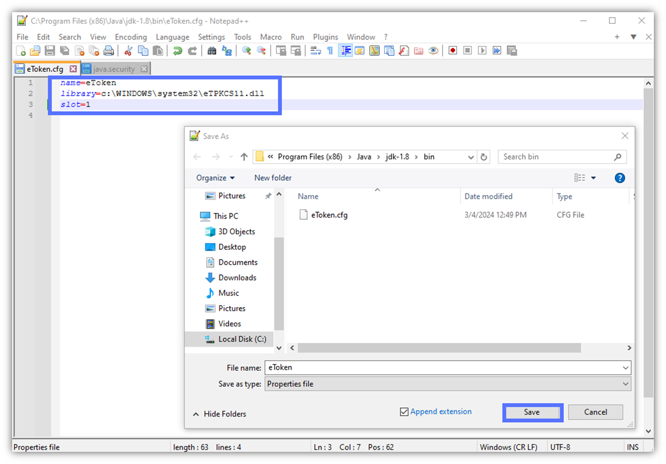Open the views layout dropdown in Save As
Viewport: 666px width, 464px height.
click(592, 178)
